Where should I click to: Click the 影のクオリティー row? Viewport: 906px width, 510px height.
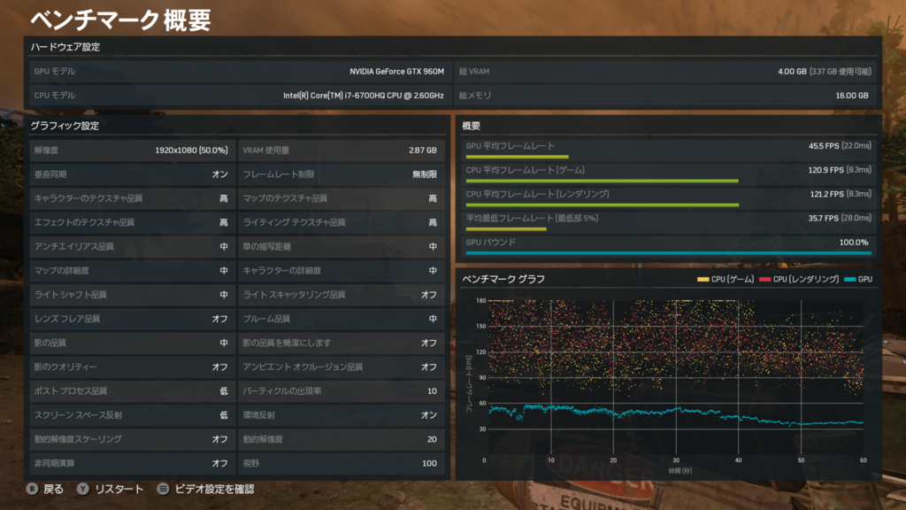[133, 367]
